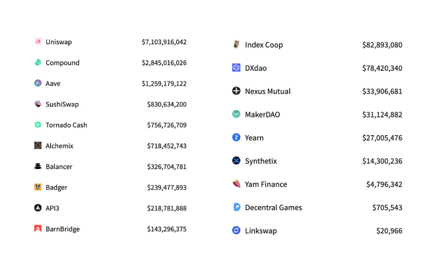Viewport: 436px width, 276px height.
Task: Click the green Compound logo icon
Action: click(38, 62)
